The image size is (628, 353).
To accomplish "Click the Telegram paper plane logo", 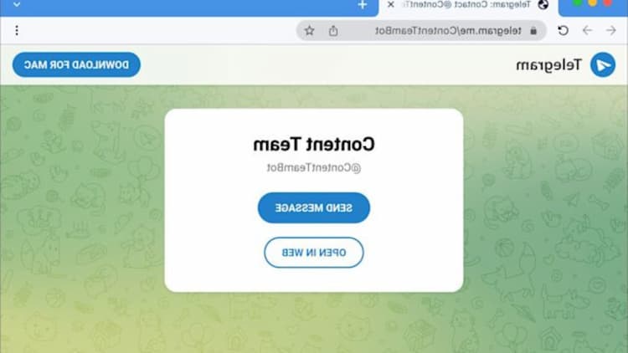I will coord(603,64).
